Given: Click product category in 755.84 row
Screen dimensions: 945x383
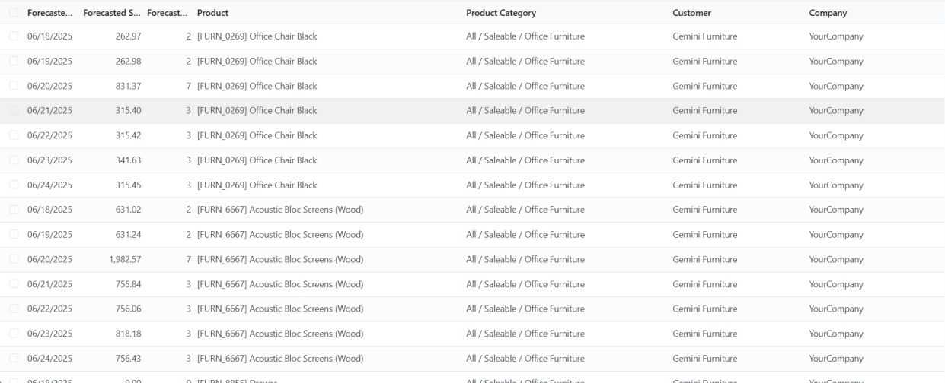Looking at the screenshot, I should click(x=525, y=284).
